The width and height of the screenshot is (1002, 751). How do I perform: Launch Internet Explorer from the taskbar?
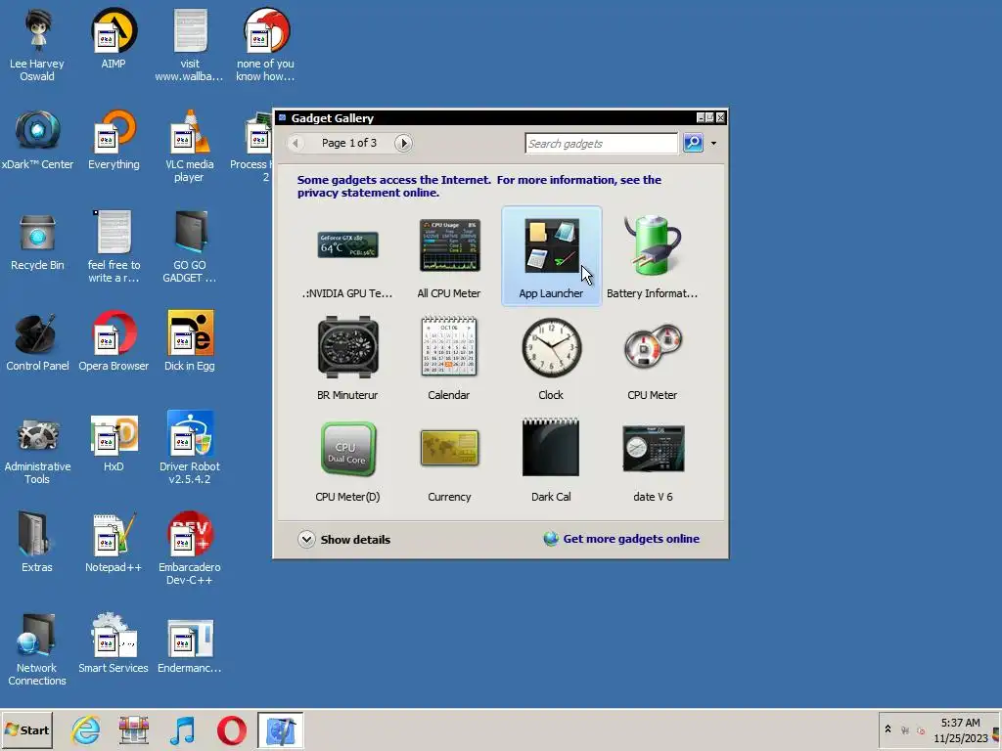pyautogui.click(x=86, y=730)
